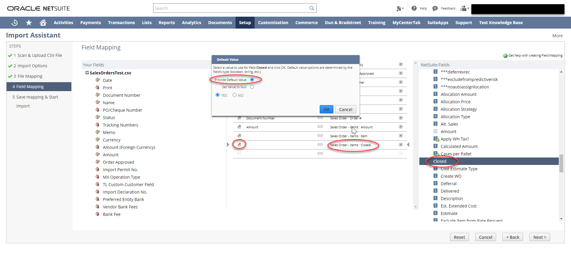Click the left arrow beside NetSuite Fields
Viewport: 571px width, 262px height.
[x=408, y=145]
